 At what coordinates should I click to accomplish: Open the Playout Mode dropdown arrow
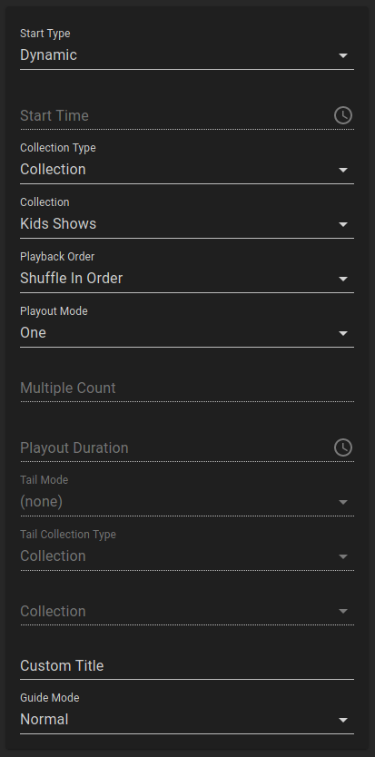point(343,334)
